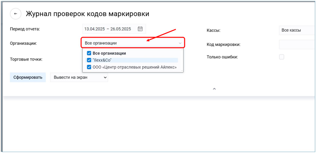Click the 'Журнал проверок кодов маркировки' heading
The height and width of the screenshot is (153, 316).
[x=88, y=14]
